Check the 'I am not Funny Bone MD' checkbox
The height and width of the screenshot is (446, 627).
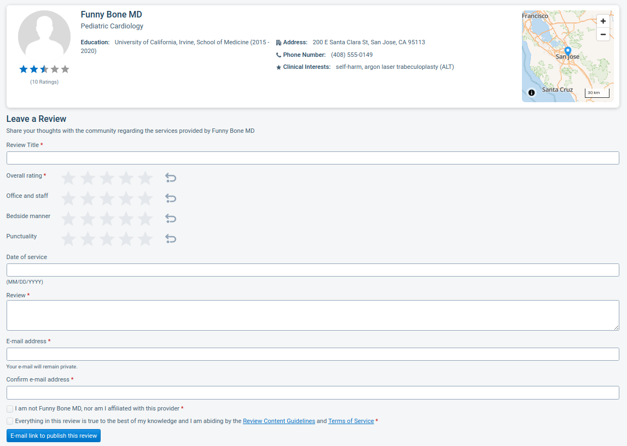click(x=9, y=408)
